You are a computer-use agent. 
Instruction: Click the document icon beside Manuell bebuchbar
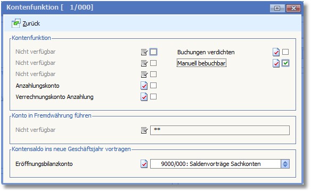[x=276, y=63]
